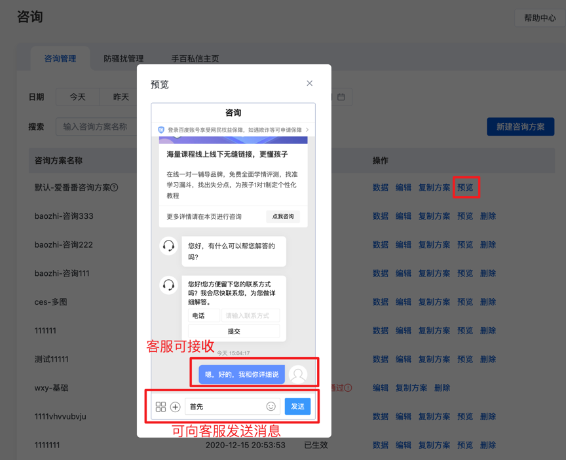Close the 预览 preview dialog

(310, 83)
